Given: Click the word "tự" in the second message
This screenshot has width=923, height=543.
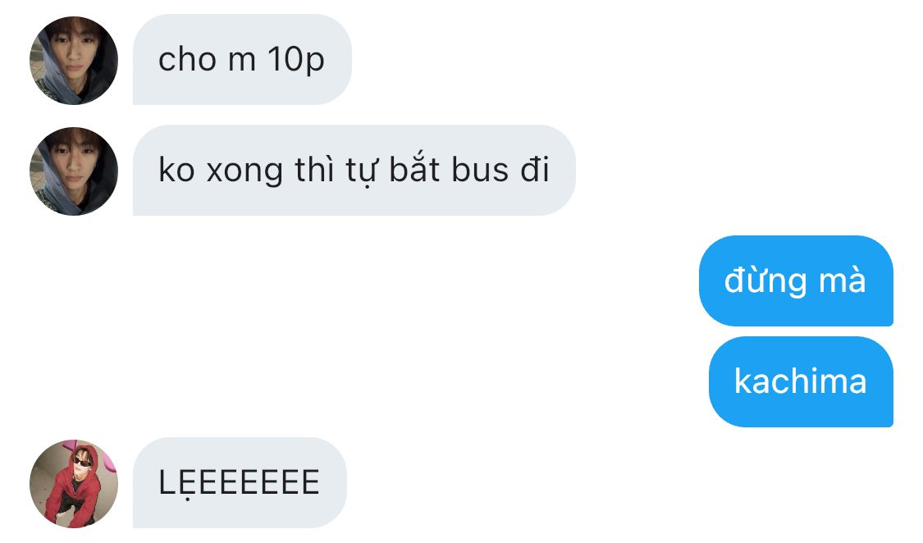Looking at the screenshot, I should (x=360, y=171).
